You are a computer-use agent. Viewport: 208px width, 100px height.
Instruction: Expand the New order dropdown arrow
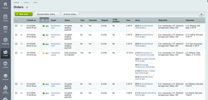pyautogui.click(x=31, y=14)
